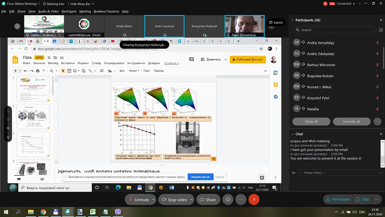Image resolution: width=385 pixels, height=217 pixels.
Task: Toggle the Participants panel button
Action: pos(338,199)
